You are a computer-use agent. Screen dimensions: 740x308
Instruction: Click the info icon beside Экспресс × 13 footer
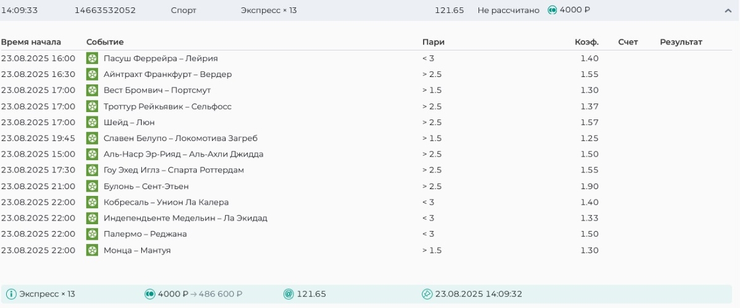tap(11, 294)
